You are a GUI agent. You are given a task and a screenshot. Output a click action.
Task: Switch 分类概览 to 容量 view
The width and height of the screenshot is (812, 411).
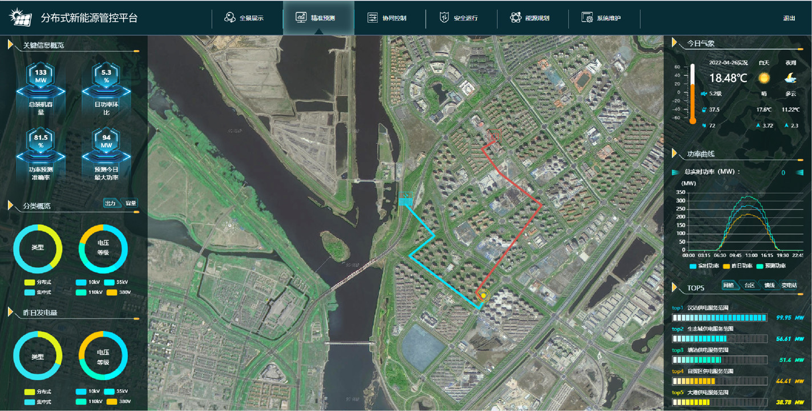[131, 203]
